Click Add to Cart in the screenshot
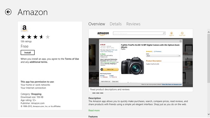 click(x=109, y=69)
